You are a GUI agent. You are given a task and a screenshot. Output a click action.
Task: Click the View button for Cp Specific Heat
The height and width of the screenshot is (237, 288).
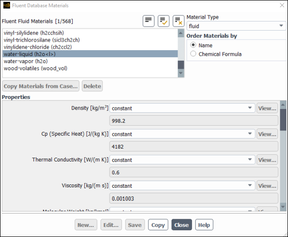pos(267,134)
